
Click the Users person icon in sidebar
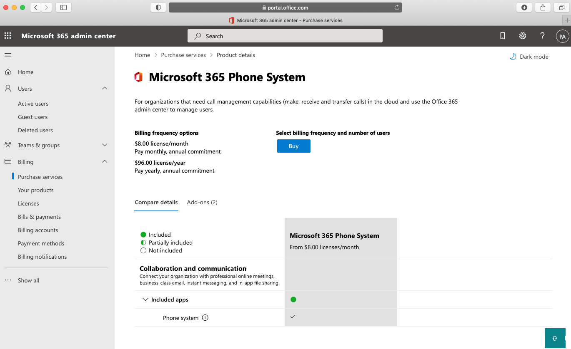click(8, 89)
